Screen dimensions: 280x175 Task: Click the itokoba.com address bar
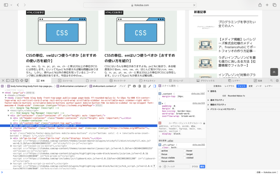[140, 5]
